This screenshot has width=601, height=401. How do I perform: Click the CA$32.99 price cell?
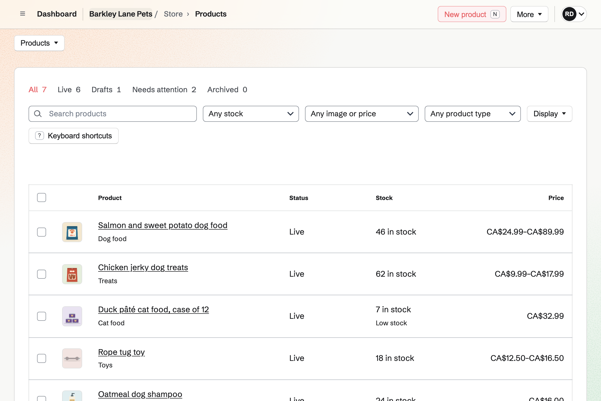point(545,316)
